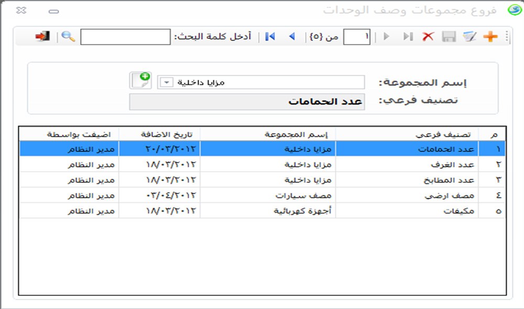Click the blue single-step navigation arrow
Image resolution: width=524 pixels, height=309 pixels.
[x=292, y=37]
